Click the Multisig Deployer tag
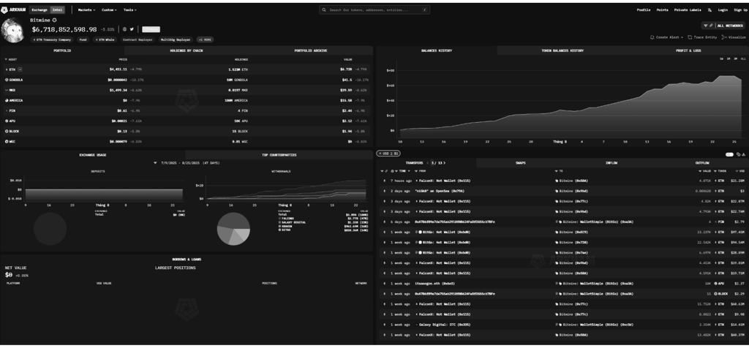Viewport: 749px width, 348px height. 176,39
